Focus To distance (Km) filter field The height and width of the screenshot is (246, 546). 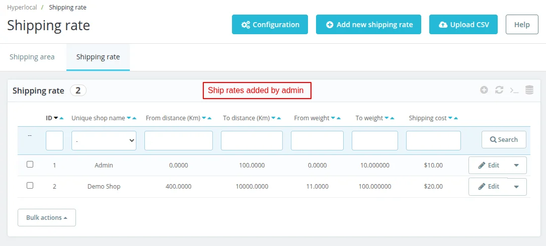pos(252,140)
